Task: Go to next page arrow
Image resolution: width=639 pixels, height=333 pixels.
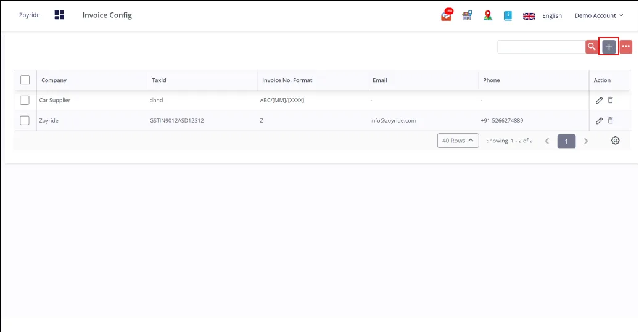Action: pyautogui.click(x=586, y=141)
